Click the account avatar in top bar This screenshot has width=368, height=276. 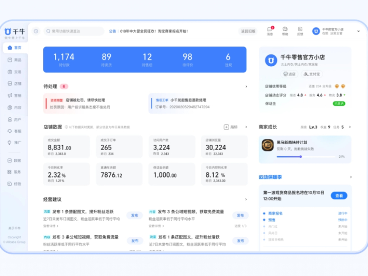[x=316, y=31]
